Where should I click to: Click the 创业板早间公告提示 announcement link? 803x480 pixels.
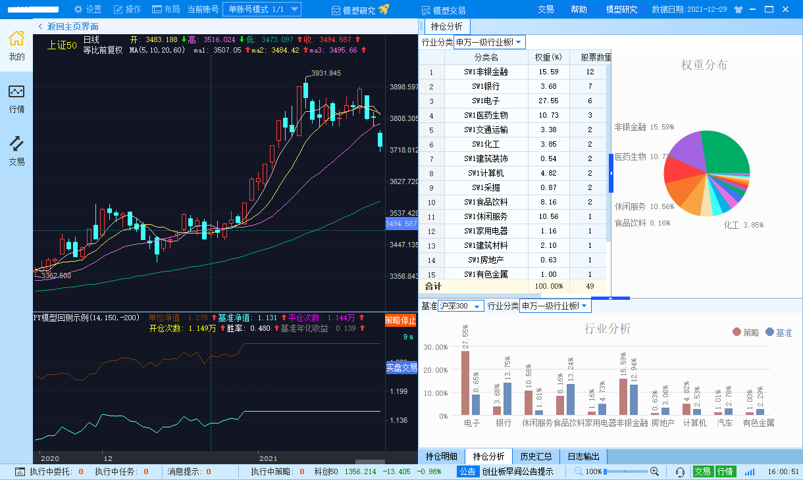click(517, 471)
